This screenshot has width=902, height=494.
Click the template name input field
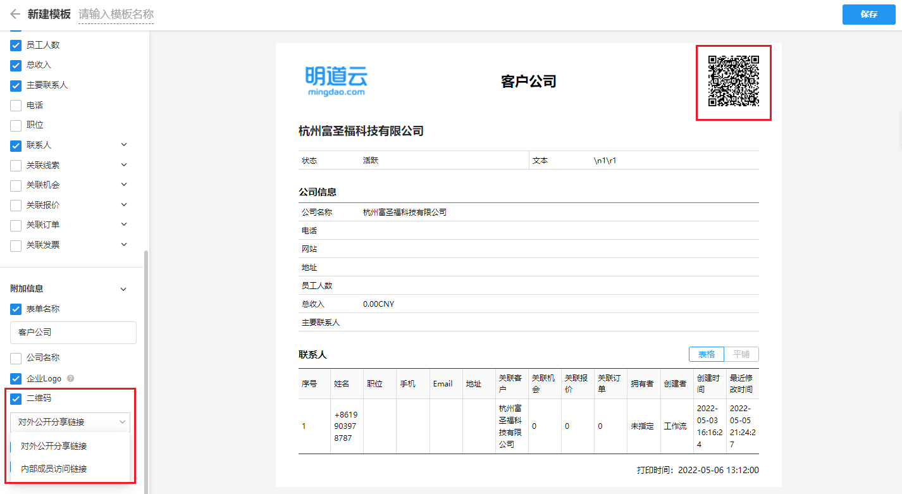(116, 15)
